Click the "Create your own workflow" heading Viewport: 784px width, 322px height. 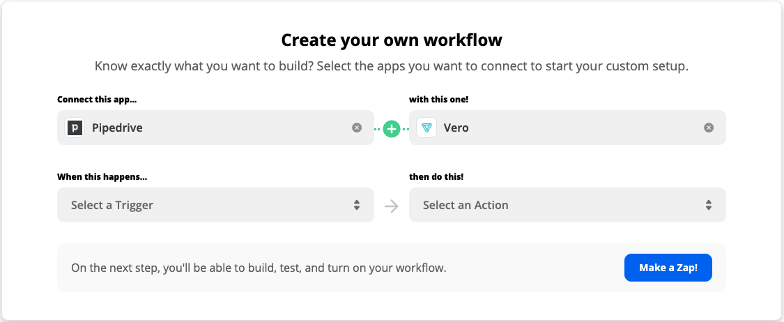click(392, 40)
